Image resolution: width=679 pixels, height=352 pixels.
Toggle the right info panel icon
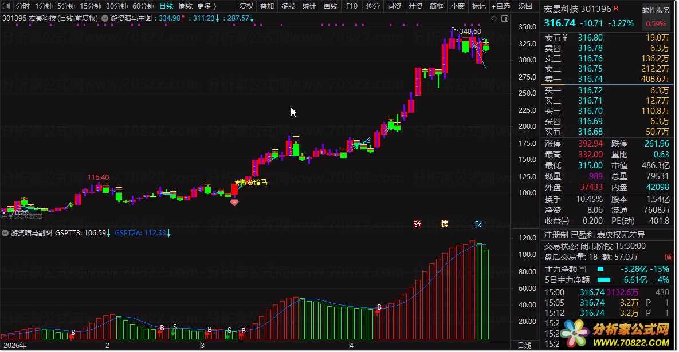click(x=504, y=18)
